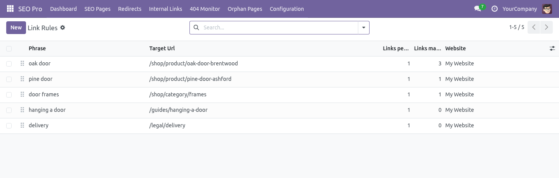This screenshot has height=178, width=559.
Task: Open the Dashboard menu
Action: [x=63, y=9]
